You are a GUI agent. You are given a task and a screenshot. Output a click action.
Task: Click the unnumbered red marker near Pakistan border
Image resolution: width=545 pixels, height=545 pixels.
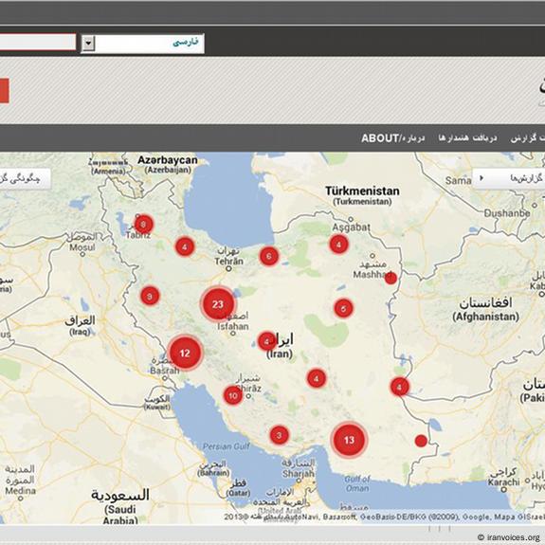[421, 441]
